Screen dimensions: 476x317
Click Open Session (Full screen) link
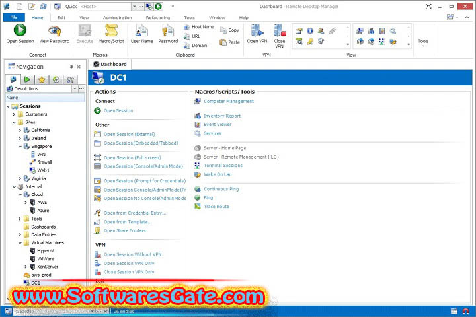click(x=132, y=157)
